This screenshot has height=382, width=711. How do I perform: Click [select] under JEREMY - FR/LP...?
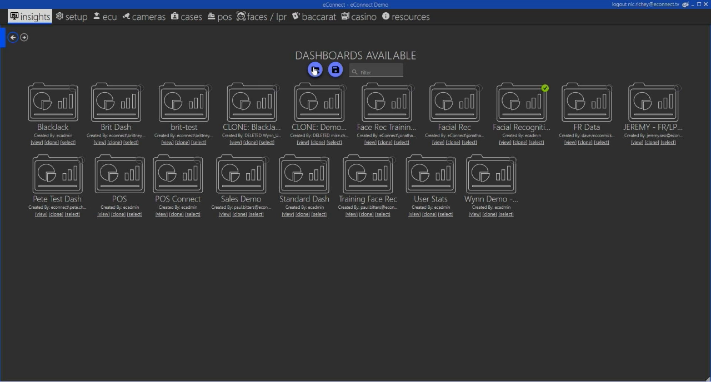click(668, 143)
